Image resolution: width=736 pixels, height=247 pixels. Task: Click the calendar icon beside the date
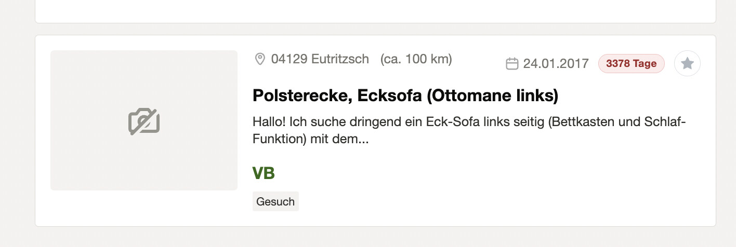[x=512, y=64]
